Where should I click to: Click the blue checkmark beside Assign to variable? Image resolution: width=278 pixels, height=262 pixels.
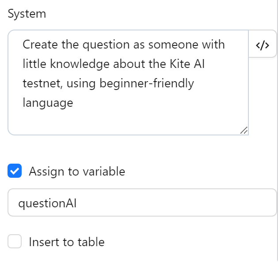pos(15,171)
